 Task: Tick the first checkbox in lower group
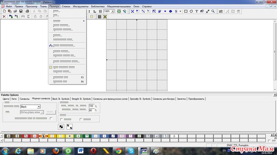click(61, 119)
